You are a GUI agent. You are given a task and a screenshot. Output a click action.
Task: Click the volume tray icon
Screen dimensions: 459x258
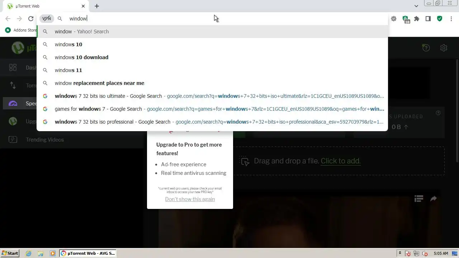coord(425,254)
